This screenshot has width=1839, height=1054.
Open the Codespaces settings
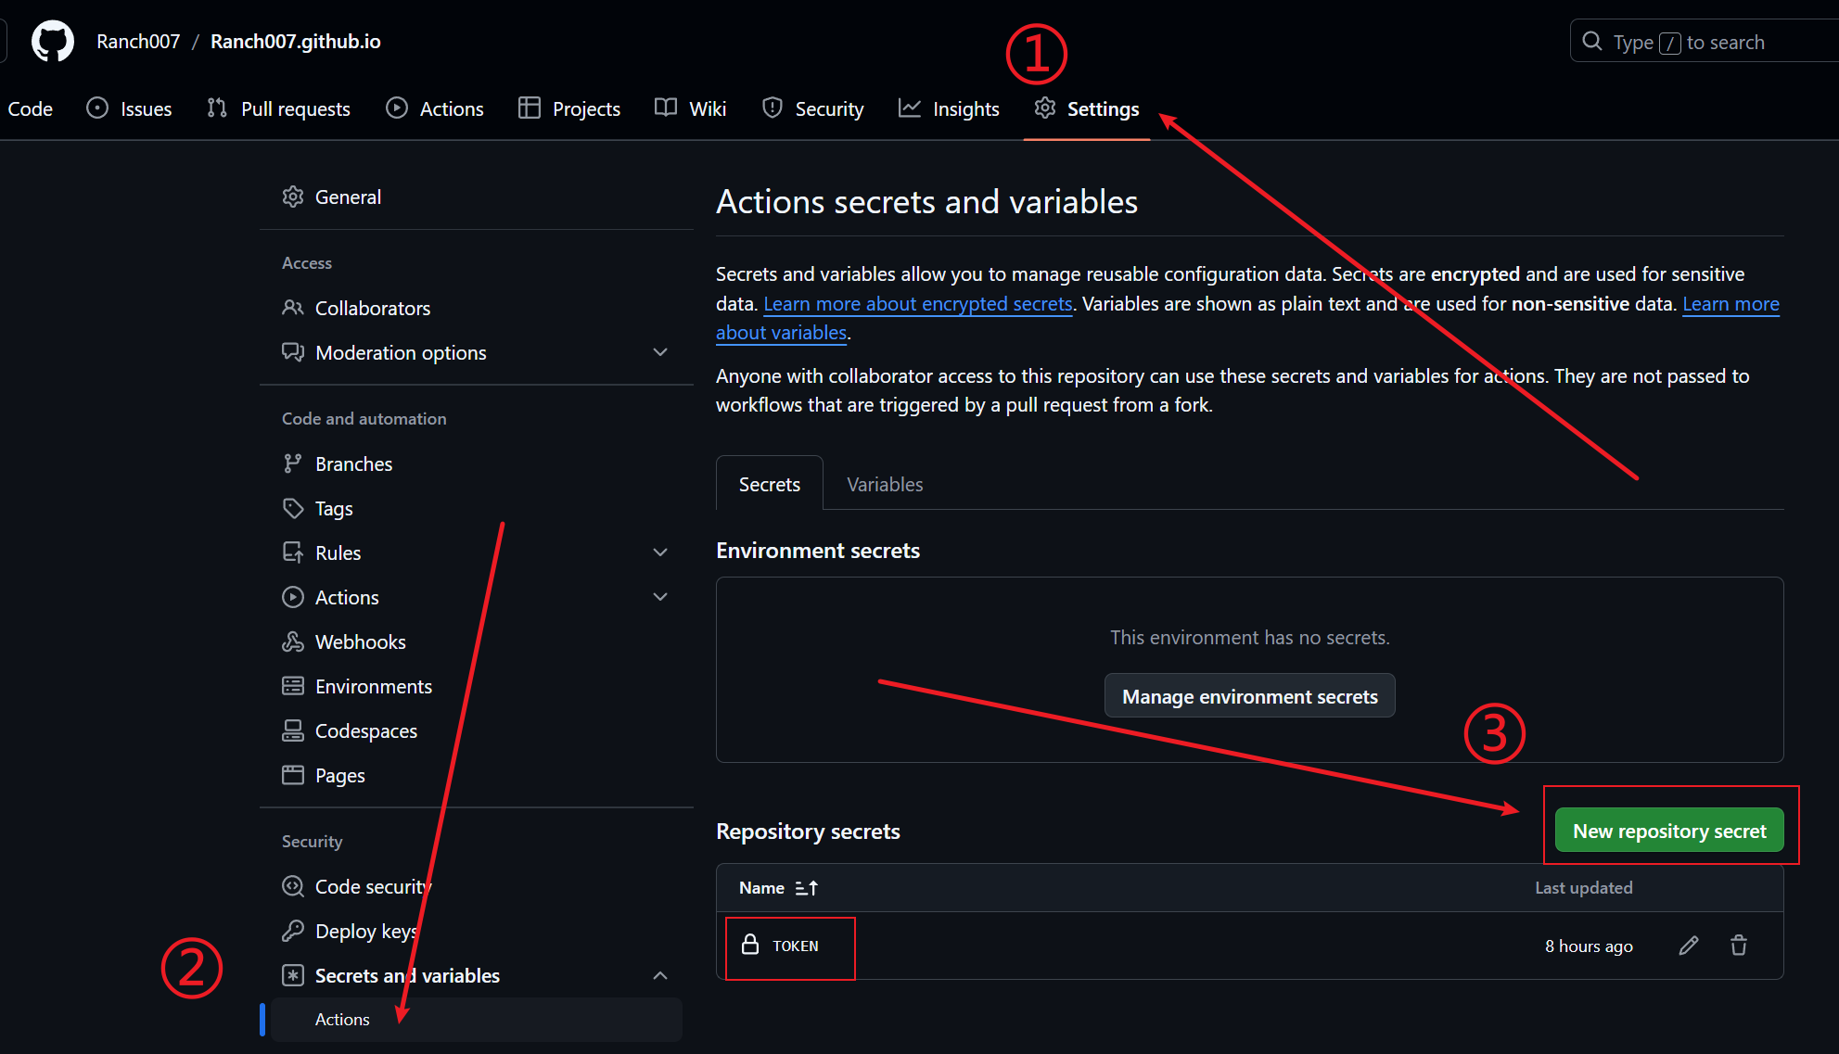[x=365, y=730]
